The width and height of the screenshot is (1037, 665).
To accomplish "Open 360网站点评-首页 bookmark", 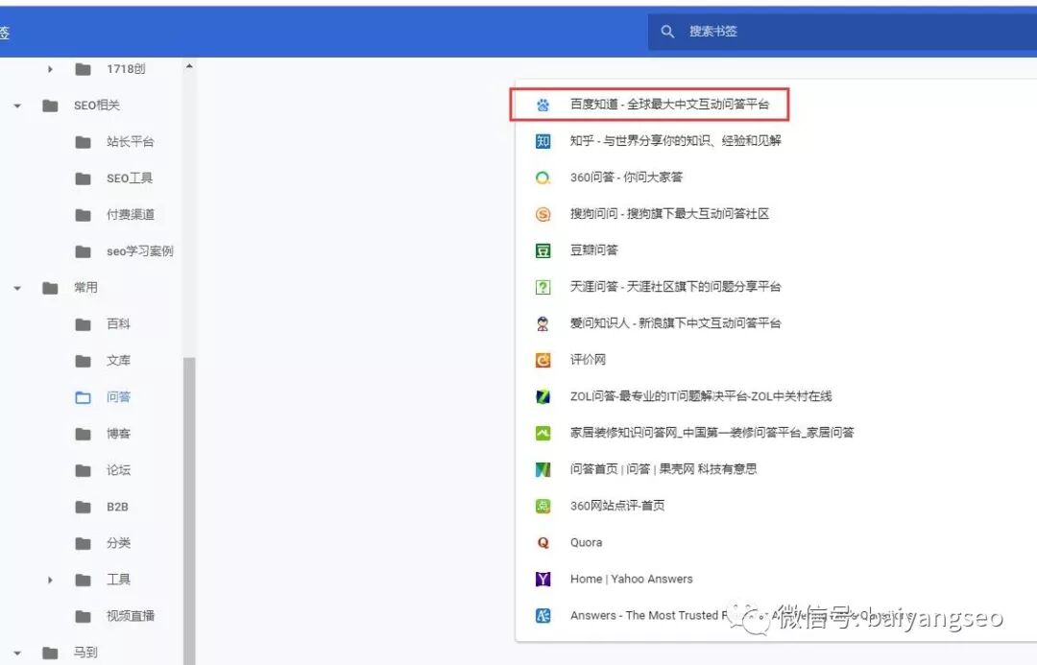I will 617,506.
